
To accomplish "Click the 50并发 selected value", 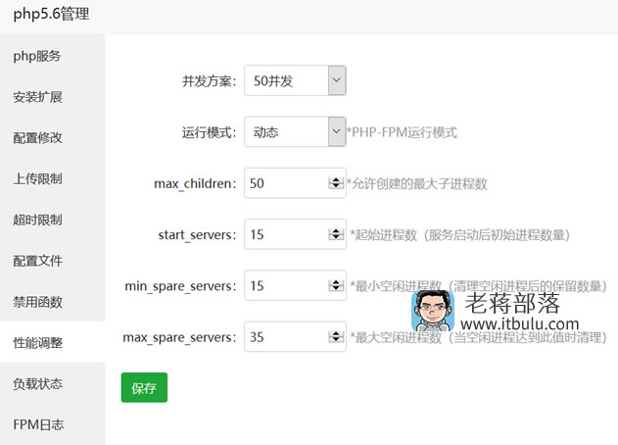I will (x=273, y=81).
